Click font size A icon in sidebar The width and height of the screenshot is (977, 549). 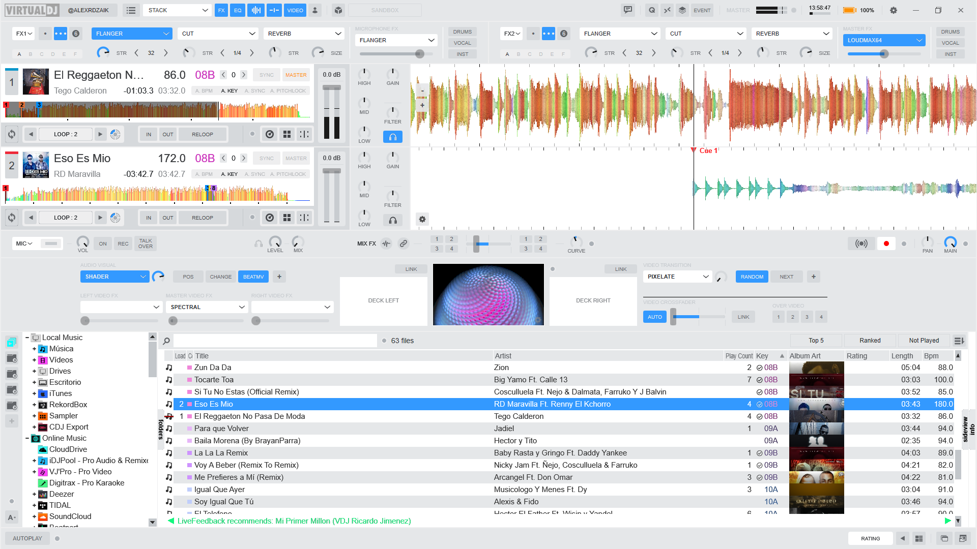click(x=12, y=517)
